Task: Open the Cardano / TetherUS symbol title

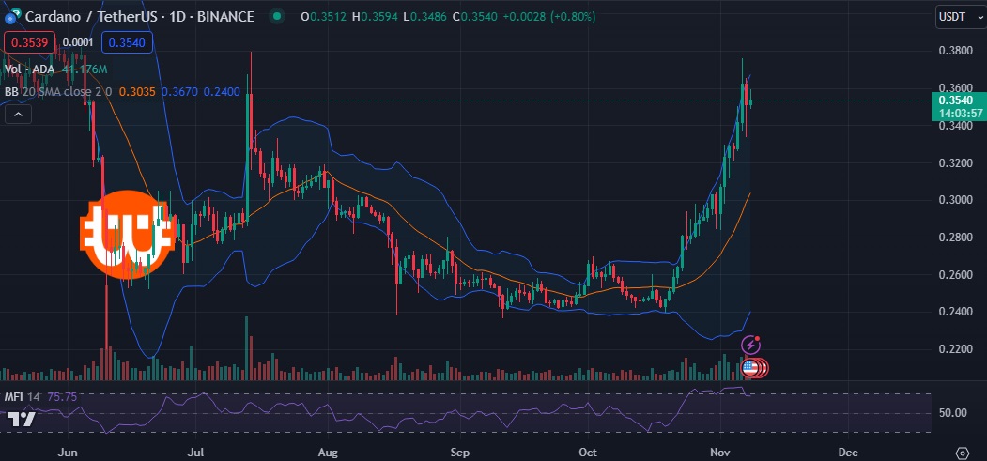Action: pyautogui.click(x=140, y=17)
